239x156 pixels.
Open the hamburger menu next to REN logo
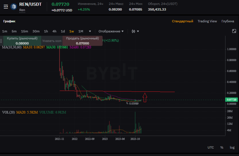6,7
